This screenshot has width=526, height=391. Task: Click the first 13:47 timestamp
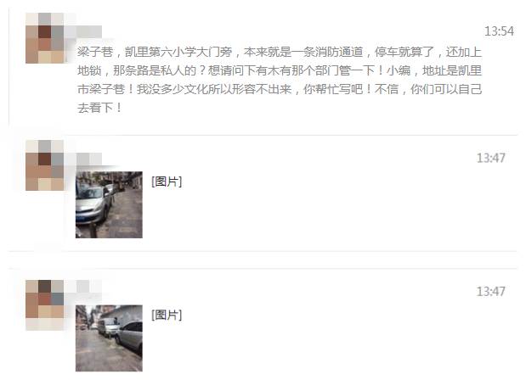[x=491, y=158]
